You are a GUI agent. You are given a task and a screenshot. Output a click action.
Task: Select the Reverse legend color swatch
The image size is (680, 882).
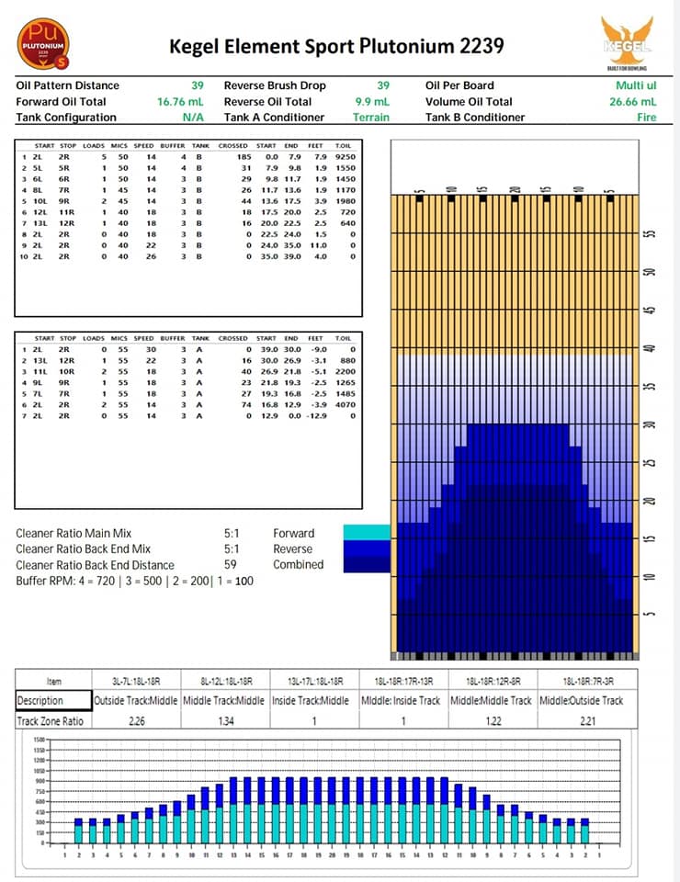367,548
